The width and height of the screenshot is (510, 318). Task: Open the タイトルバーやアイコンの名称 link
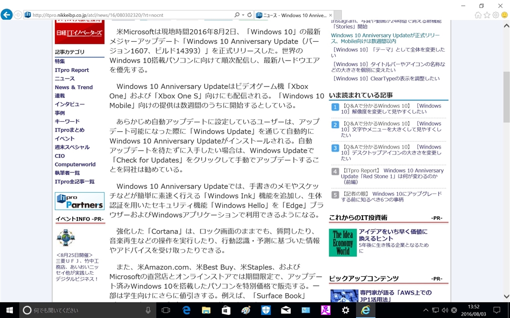388,67
